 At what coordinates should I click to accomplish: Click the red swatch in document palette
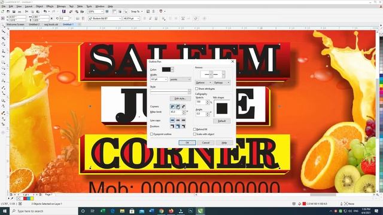25,199
